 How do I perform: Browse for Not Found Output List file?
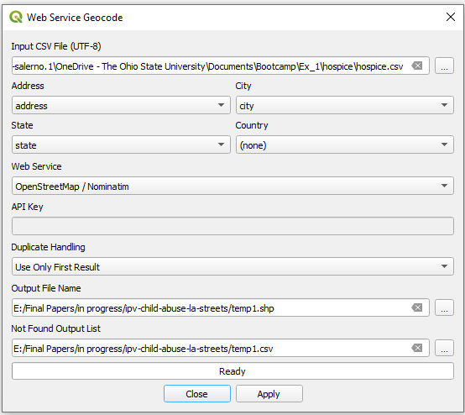click(444, 348)
